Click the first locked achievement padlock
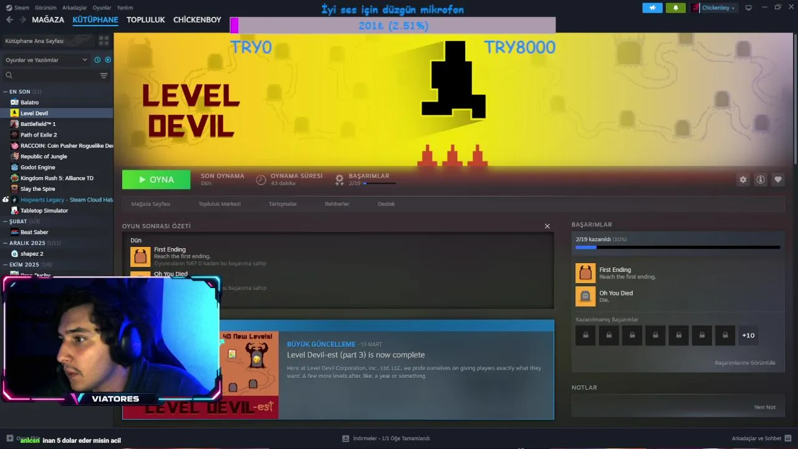 585,336
